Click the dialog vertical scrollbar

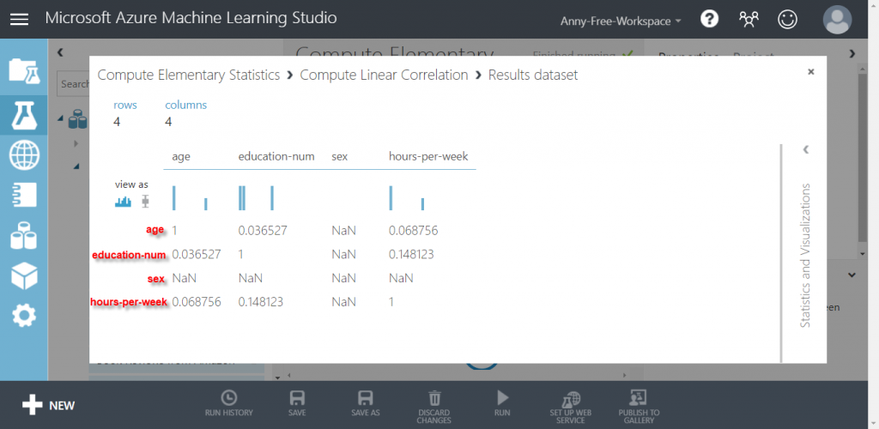click(x=781, y=253)
